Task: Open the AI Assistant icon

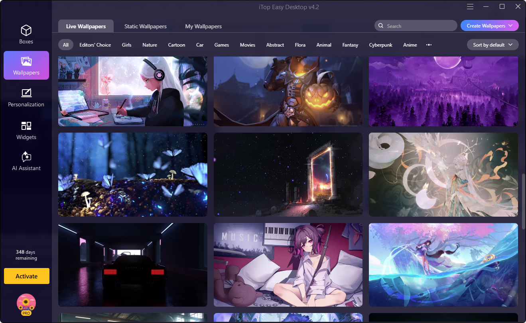Action: click(x=26, y=157)
